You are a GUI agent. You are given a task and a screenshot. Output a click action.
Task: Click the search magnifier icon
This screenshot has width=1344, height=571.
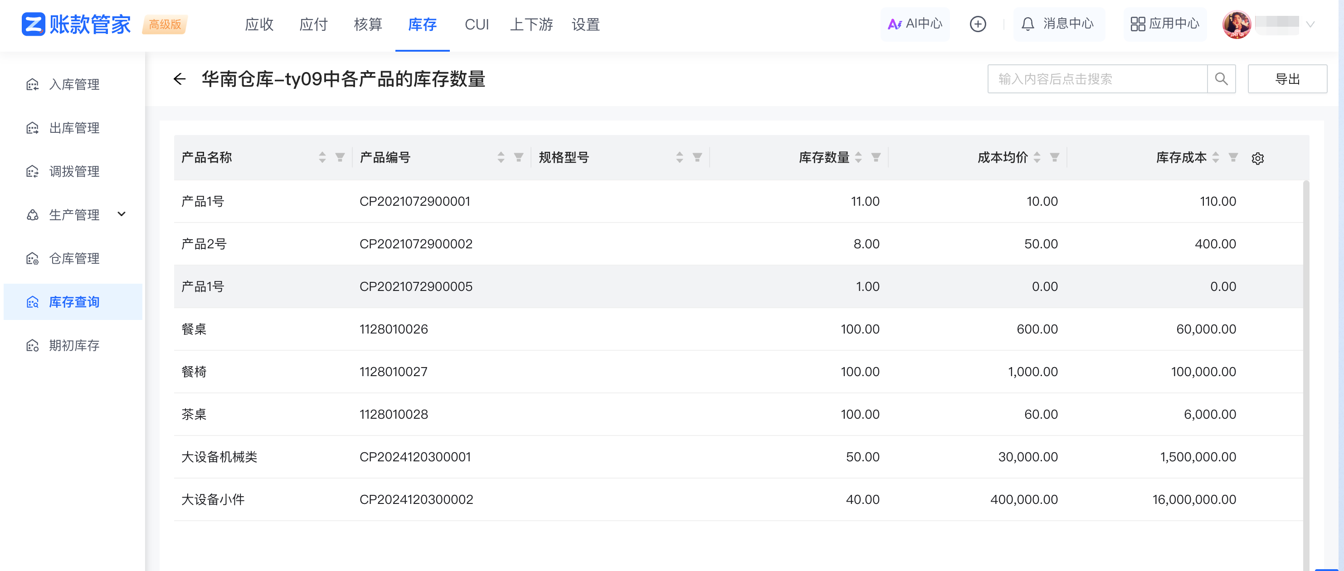pos(1221,79)
